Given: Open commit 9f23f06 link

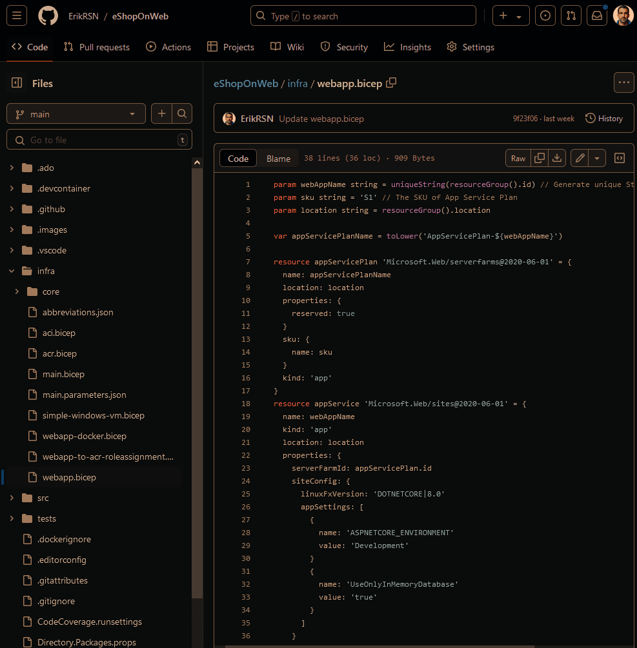Looking at the screenshot, I should coord(525,119).
